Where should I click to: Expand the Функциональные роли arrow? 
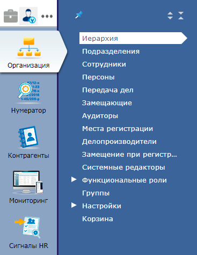pyautogui.click(x=74, y=179)
